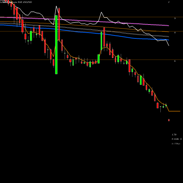Click the 'in 5 Days' text
Viewport: 183px width, 183px height.
click(176, 144)
